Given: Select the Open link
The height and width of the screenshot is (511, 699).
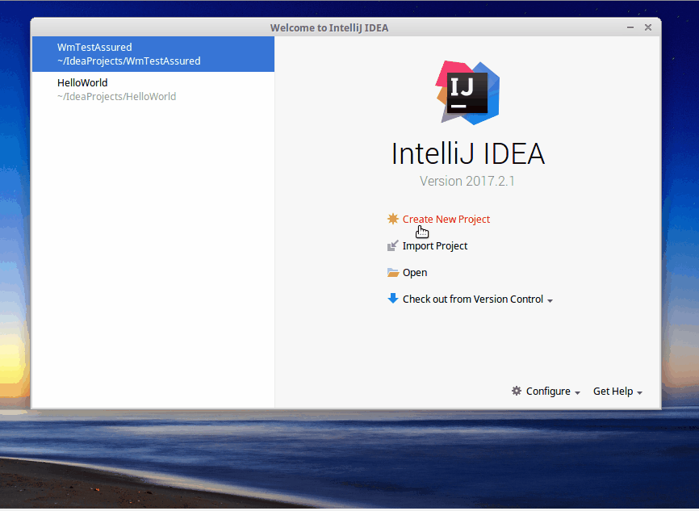Looking at the screenshot, I should click(x=415, y=272).
